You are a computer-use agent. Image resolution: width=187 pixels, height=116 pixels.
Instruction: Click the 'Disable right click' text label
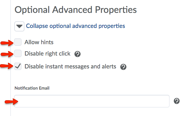[47, 53]
